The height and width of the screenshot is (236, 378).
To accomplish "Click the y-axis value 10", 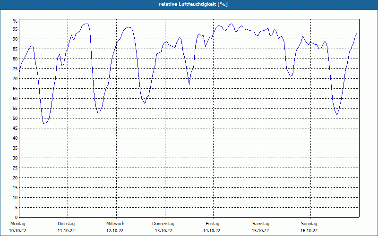I will pos(15,198).
